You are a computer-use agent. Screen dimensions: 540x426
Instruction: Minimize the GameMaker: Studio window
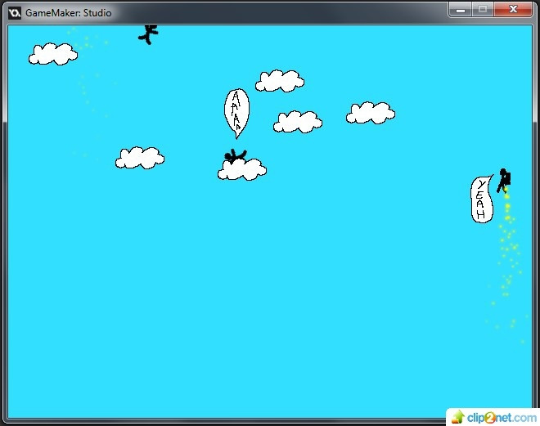click(x=461, y=10)
